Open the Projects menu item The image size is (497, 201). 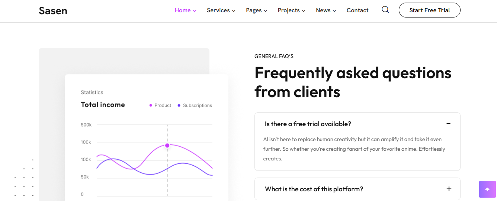click(291, 10)
